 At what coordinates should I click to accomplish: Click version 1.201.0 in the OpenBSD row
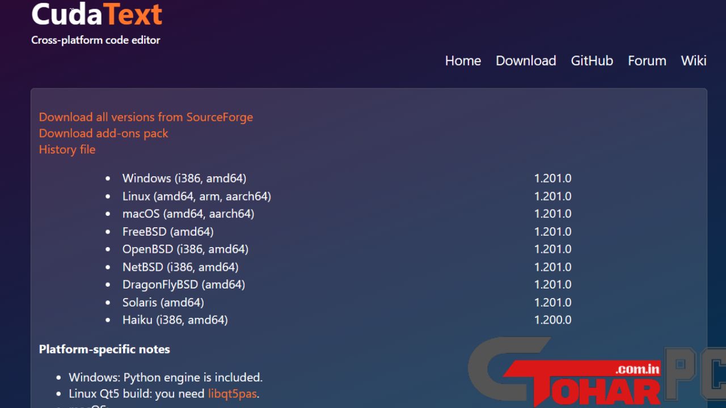tap(552, 249)
